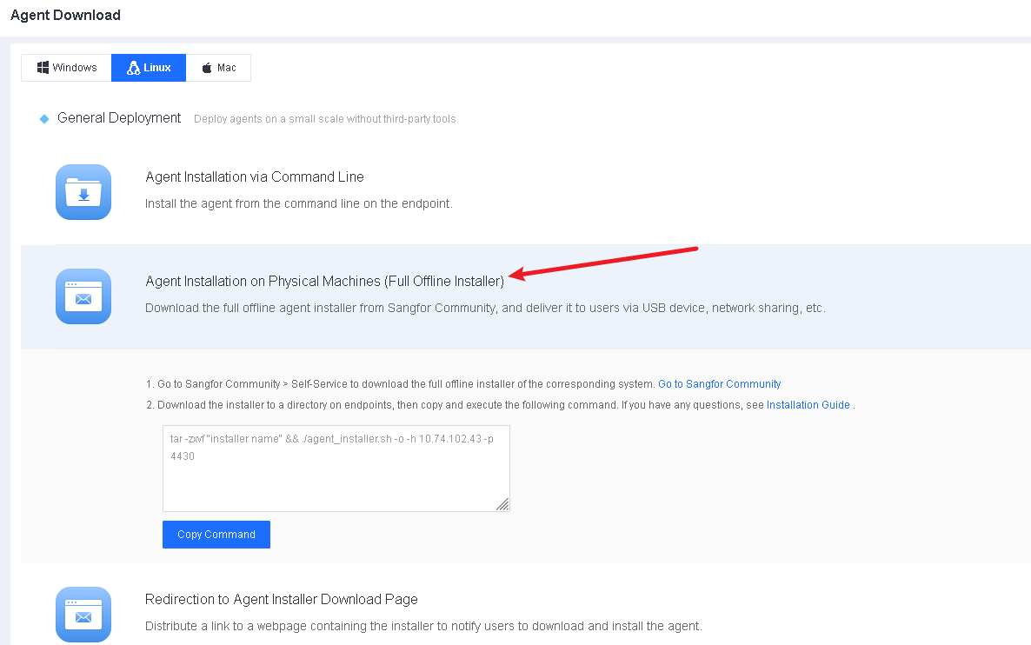Collapse the Full Offline Installer section

tap(324, 282)
